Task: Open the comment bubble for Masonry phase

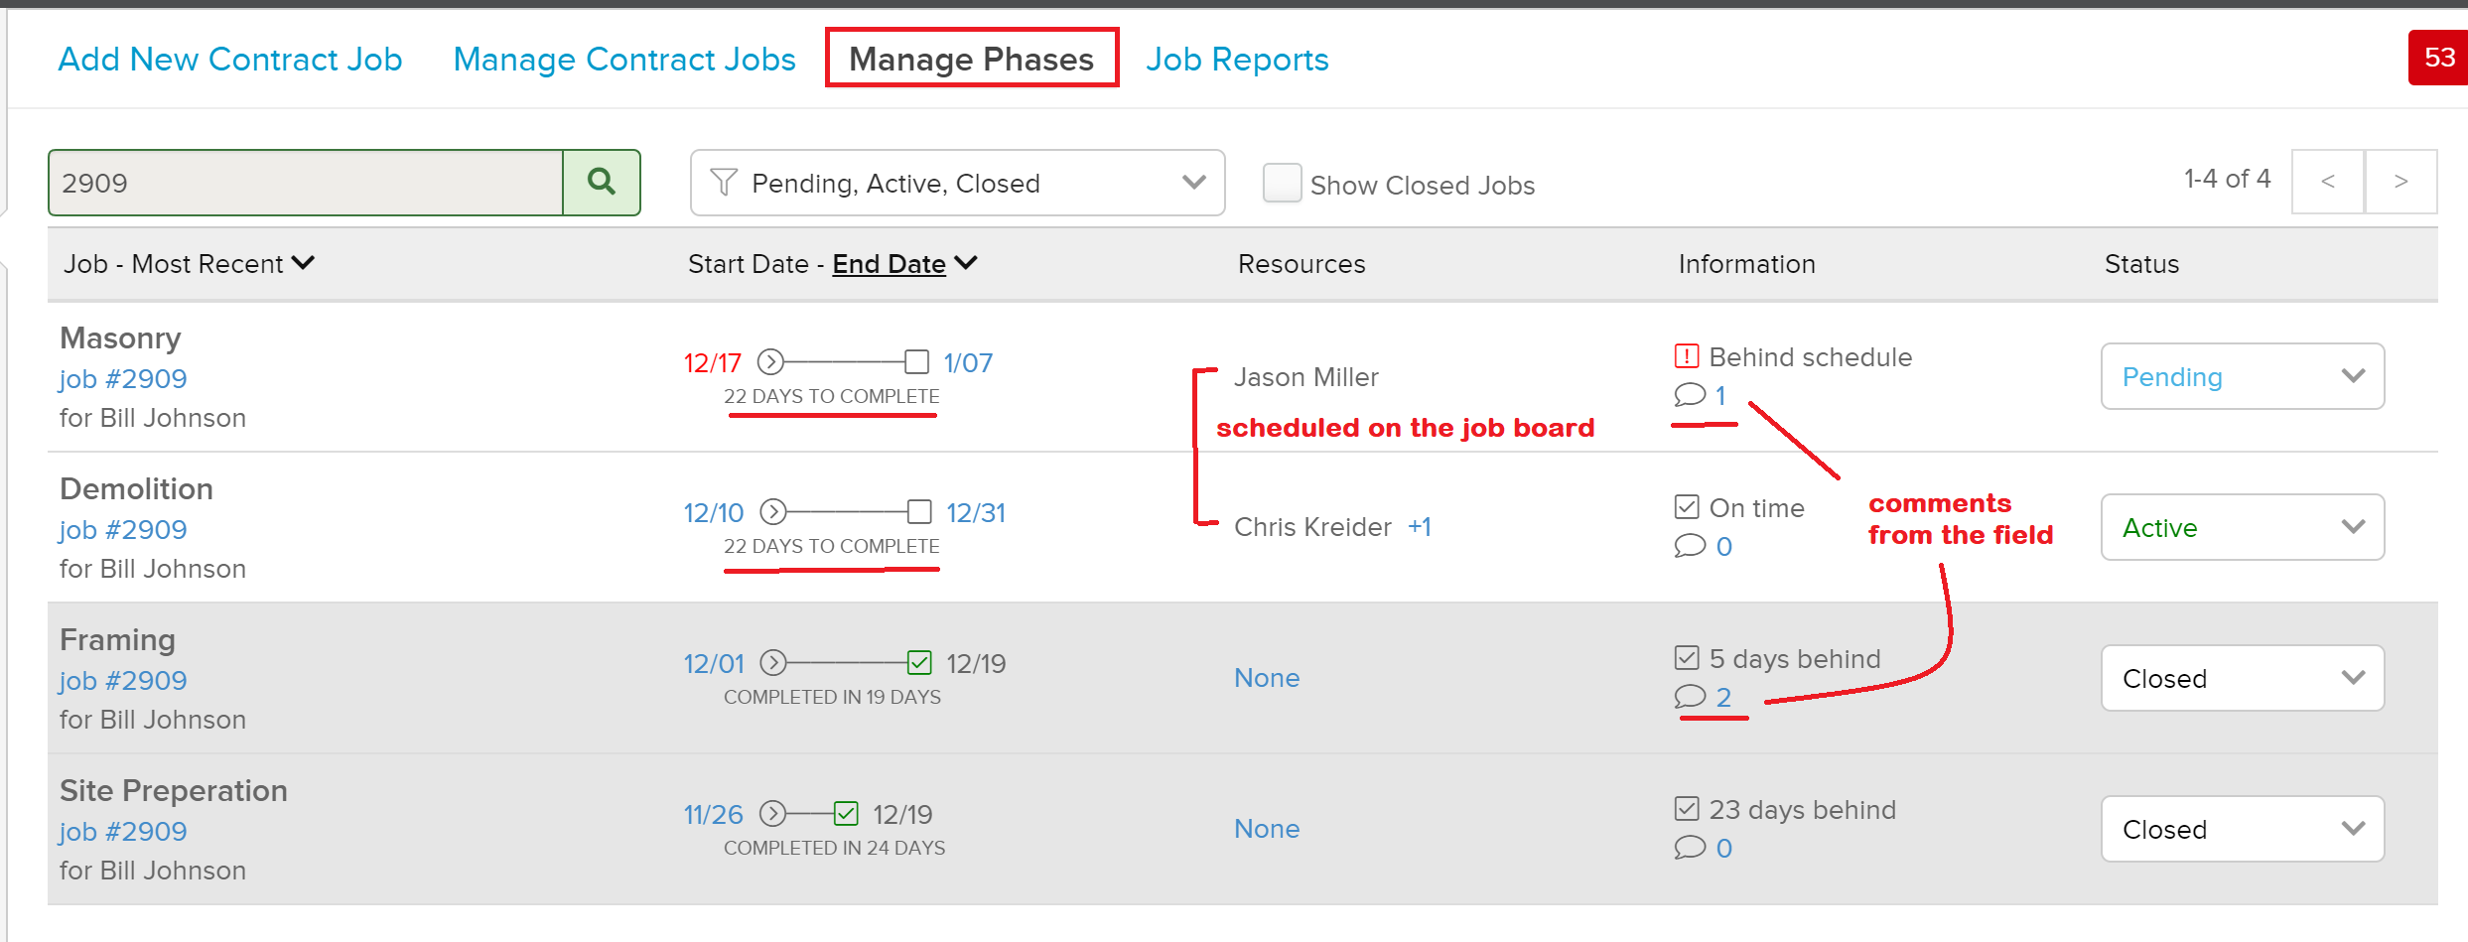Action: click(x=1689, y=394)
